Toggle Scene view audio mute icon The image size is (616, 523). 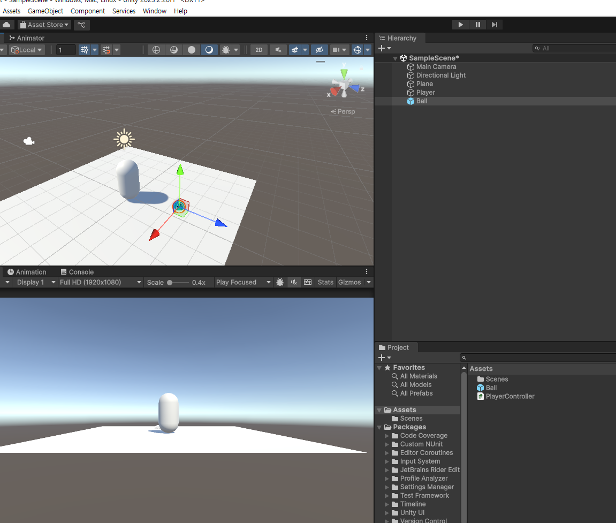pyautogui.click(x=278, y=50)
